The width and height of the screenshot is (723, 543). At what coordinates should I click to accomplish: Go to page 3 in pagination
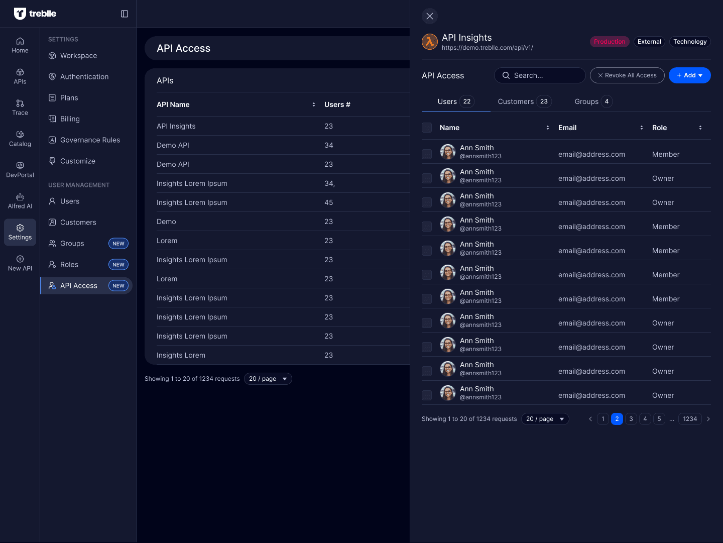[x=631, y=419]
